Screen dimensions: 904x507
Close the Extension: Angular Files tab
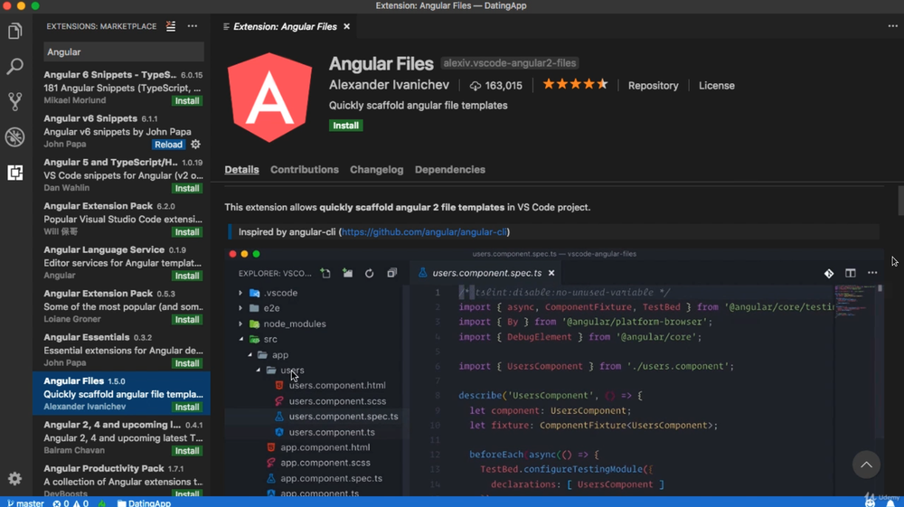(346, 26)
